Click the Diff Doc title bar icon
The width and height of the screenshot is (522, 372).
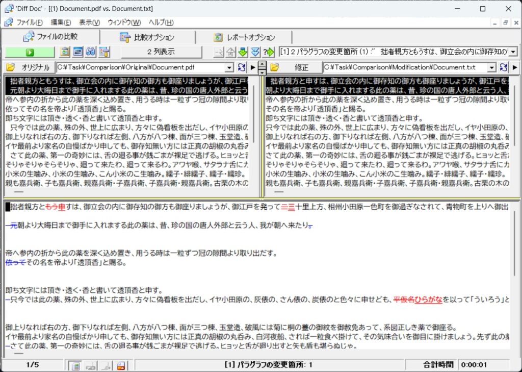(9, 8)
